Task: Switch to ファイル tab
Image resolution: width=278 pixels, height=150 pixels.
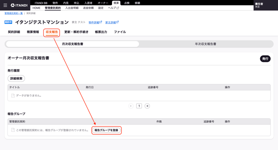Action: pos(120,32)
